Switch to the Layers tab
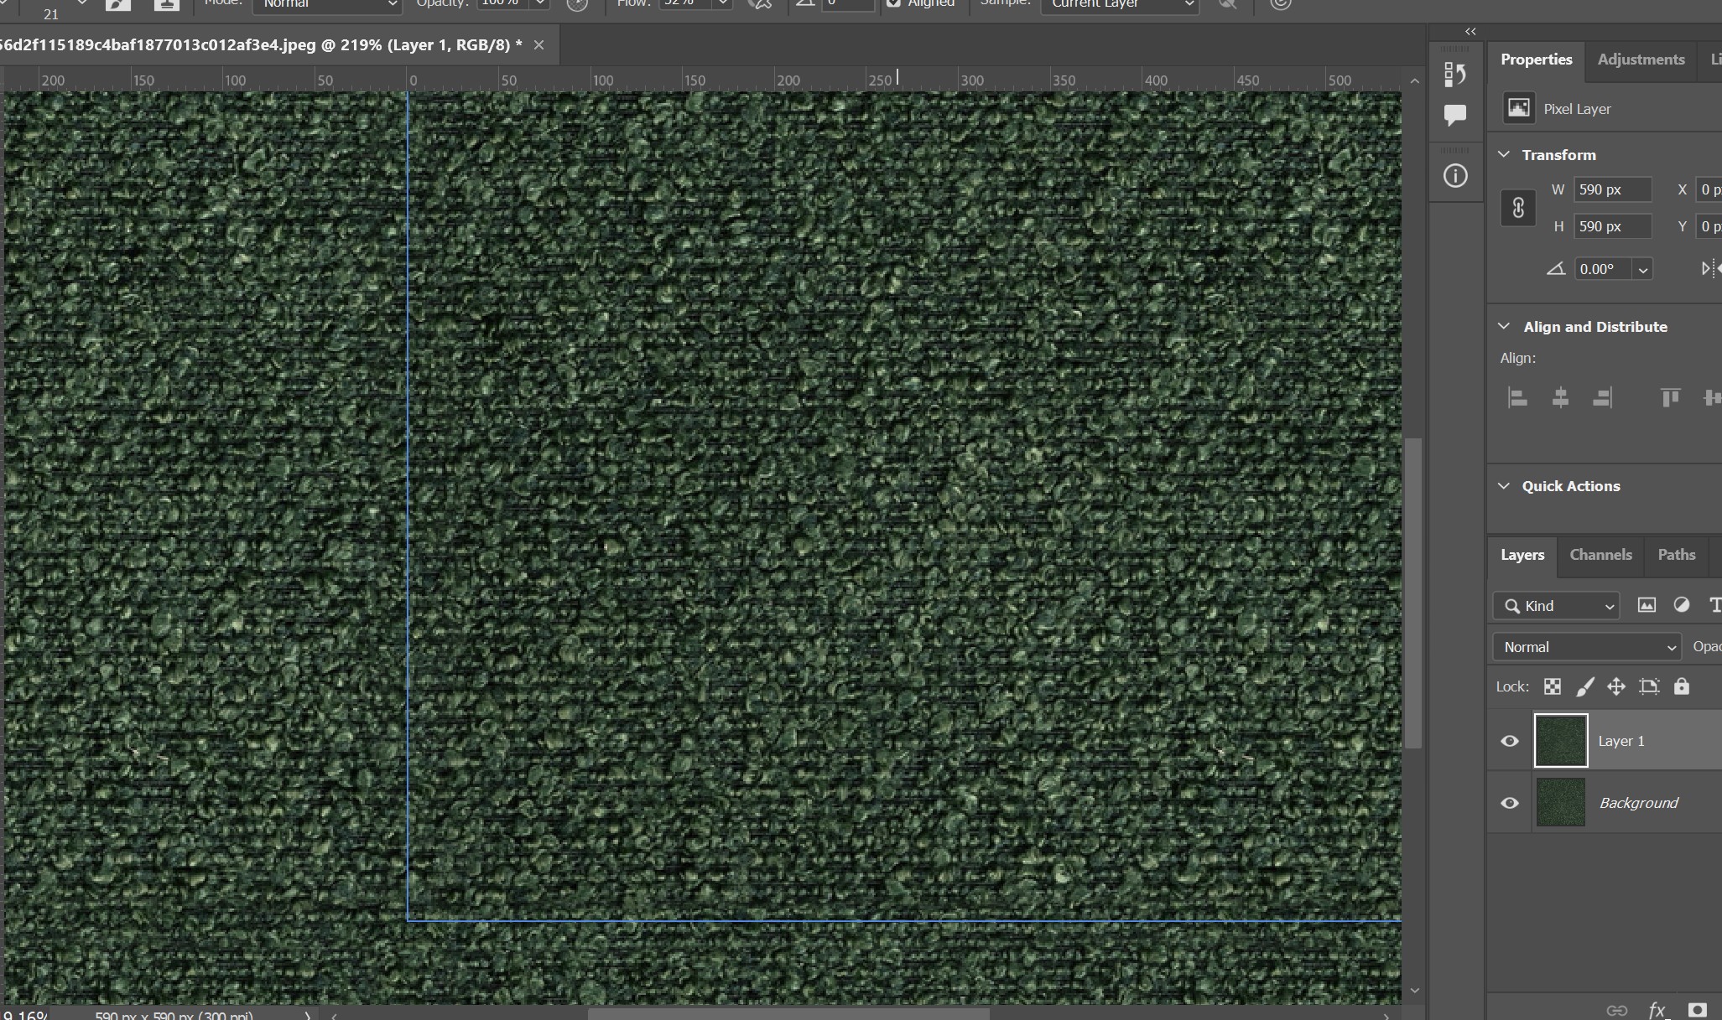 coord(1522,555)
